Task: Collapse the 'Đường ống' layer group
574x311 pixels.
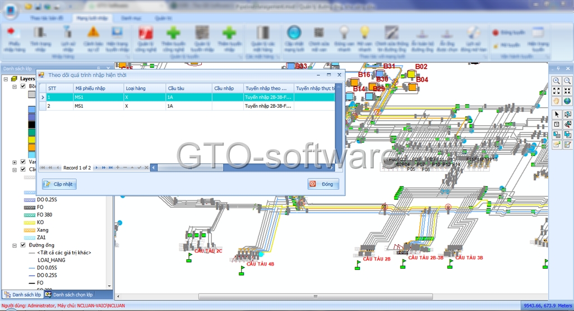Action: 15,245
